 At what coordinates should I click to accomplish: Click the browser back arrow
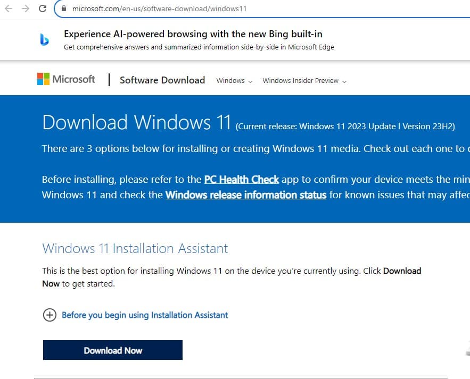point(8,9)
